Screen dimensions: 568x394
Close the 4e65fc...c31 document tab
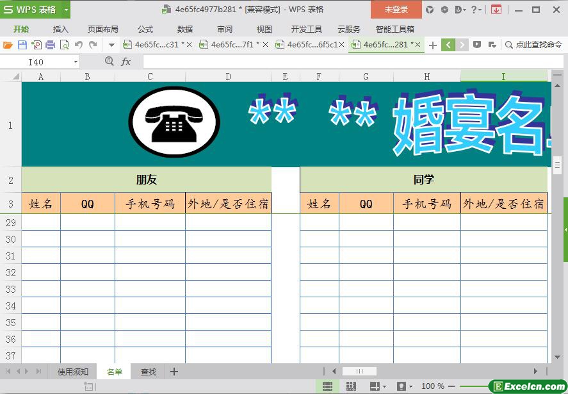tap(189, 45)
